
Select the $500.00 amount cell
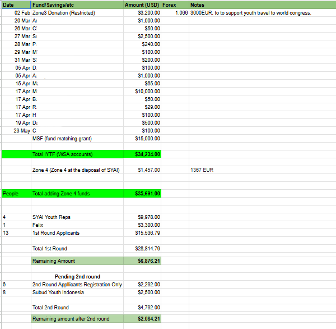point(142,123)
